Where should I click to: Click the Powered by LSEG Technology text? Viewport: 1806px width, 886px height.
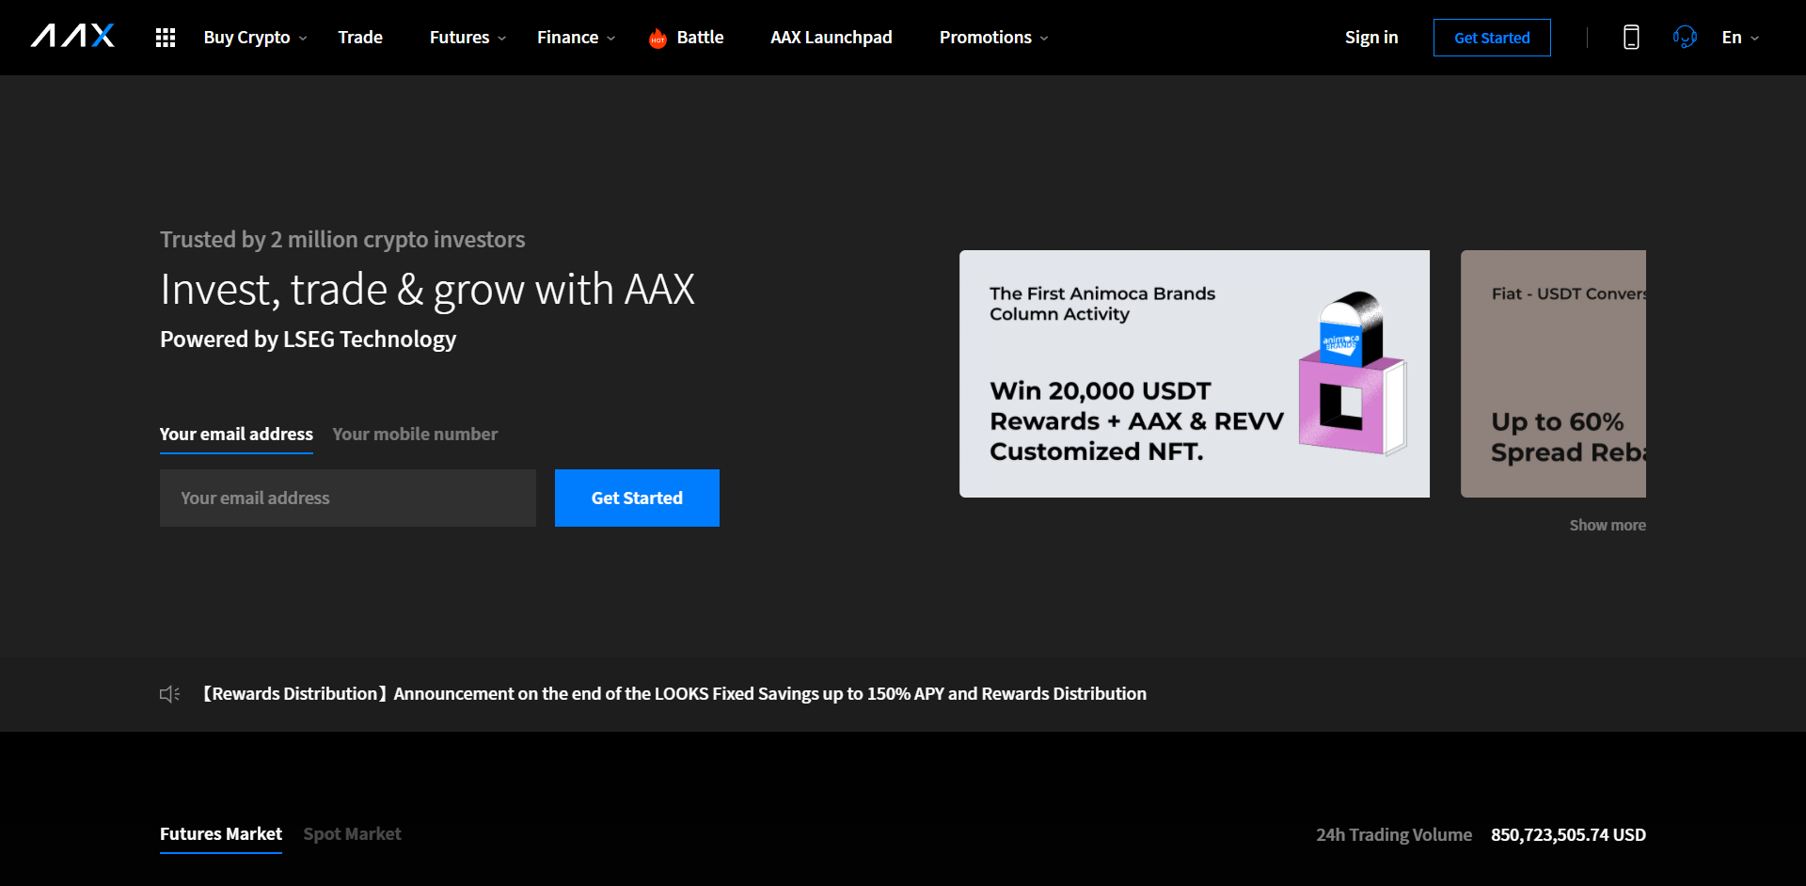pyautogui.click(x=308, y=340)
